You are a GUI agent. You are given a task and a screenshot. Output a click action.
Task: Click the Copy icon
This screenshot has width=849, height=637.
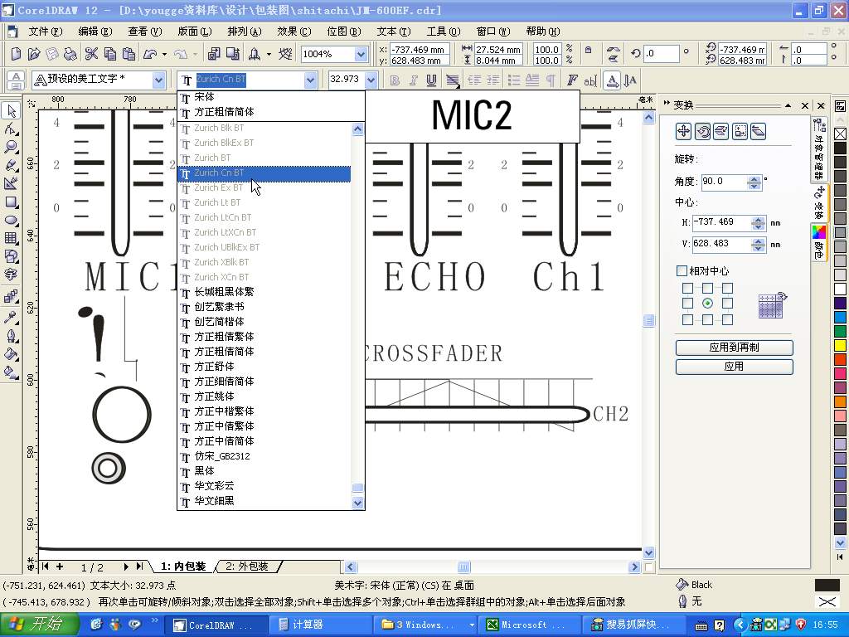click(110, 54)
